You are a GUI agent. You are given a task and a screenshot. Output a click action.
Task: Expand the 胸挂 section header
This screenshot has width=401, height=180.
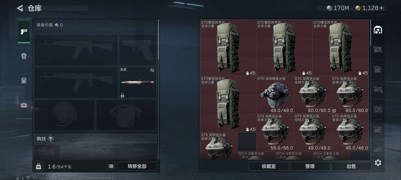[x=95, y=139]
